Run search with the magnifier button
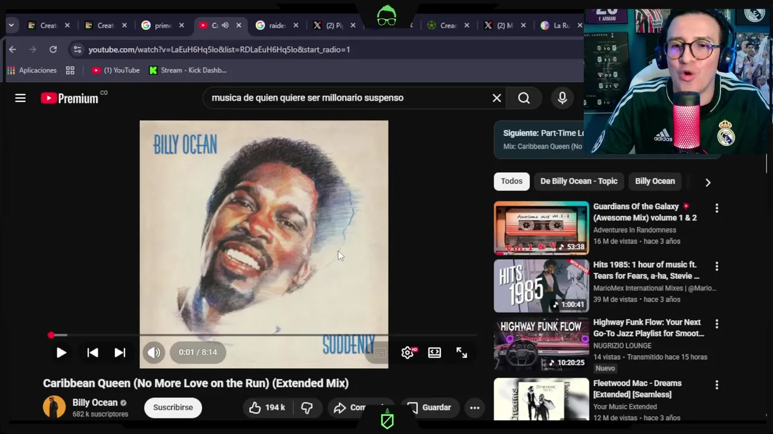Viewport: 773px width, 434px height. tap(524, 98)
